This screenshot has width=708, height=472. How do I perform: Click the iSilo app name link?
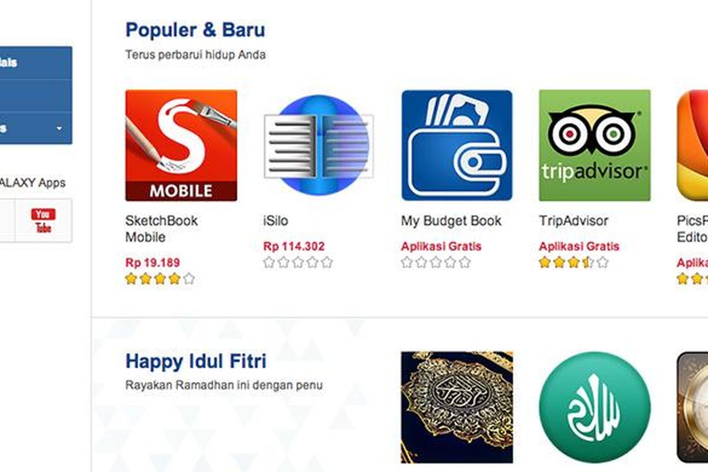pyautogui.click(x=276, y=221)
